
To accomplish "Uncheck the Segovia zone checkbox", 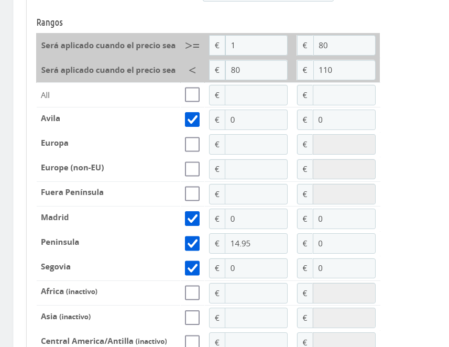I will click(192, 268).
